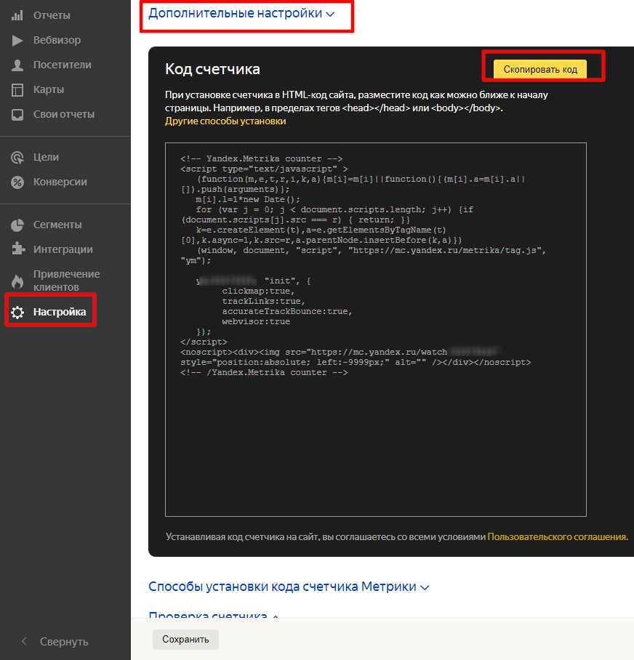Viewport: 634px width, 660px height.
Task: Click the Сегменты pie chart icon
Action: 17,225
